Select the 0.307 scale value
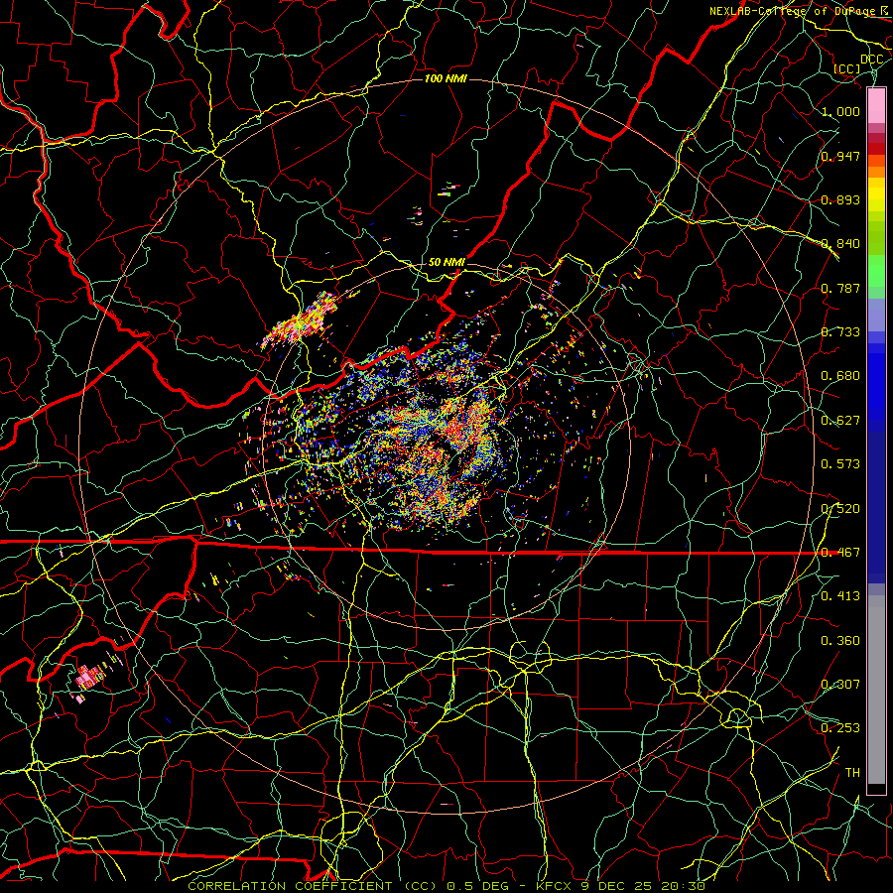Image resolution: width=893 pixels, height=893 pixels. (x=840, y=685)
